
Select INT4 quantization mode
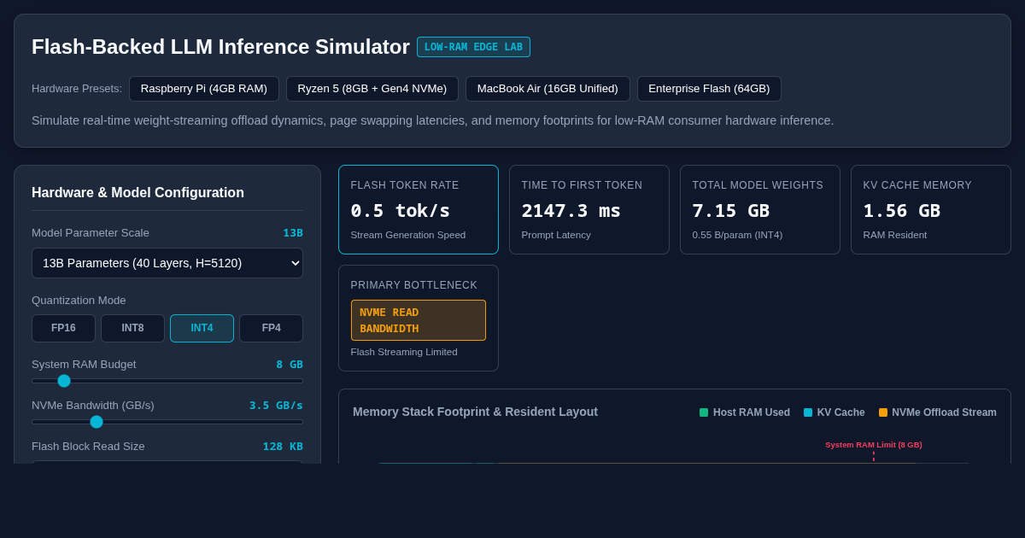(x=202, y=328)
